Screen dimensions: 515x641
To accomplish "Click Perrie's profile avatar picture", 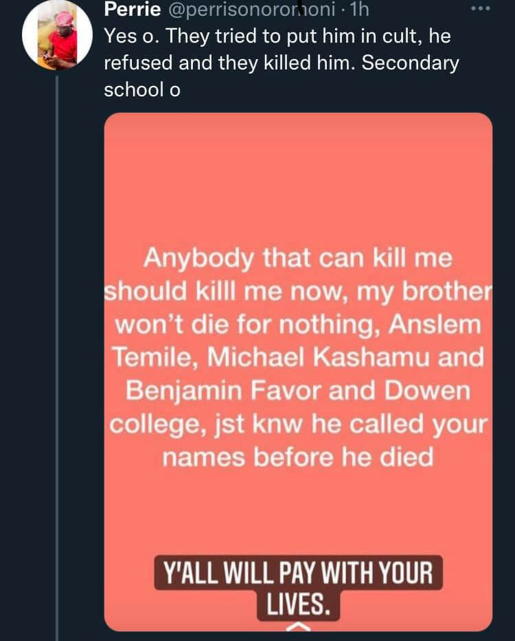I will [58, 35].
